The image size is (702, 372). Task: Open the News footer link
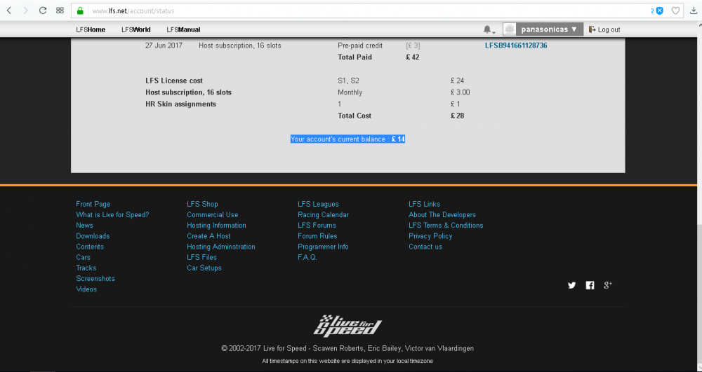tap(85, 226)
